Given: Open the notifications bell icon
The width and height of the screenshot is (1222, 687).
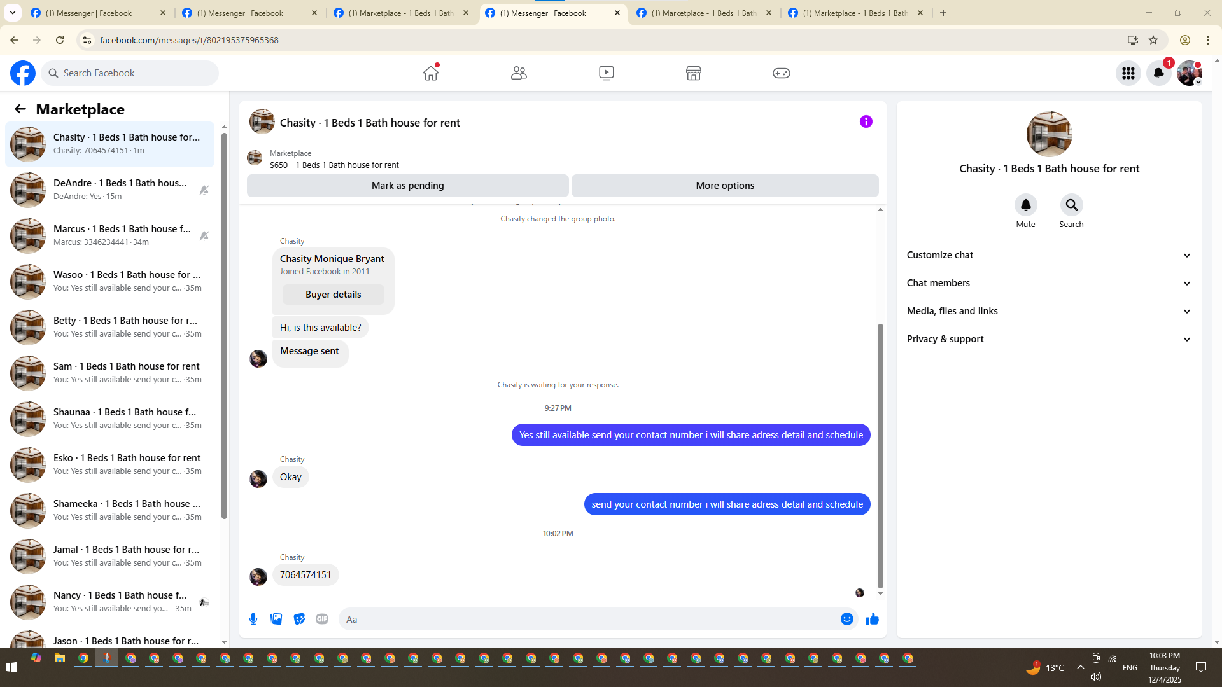Looking at the screenshot, I should point(1158,73).
